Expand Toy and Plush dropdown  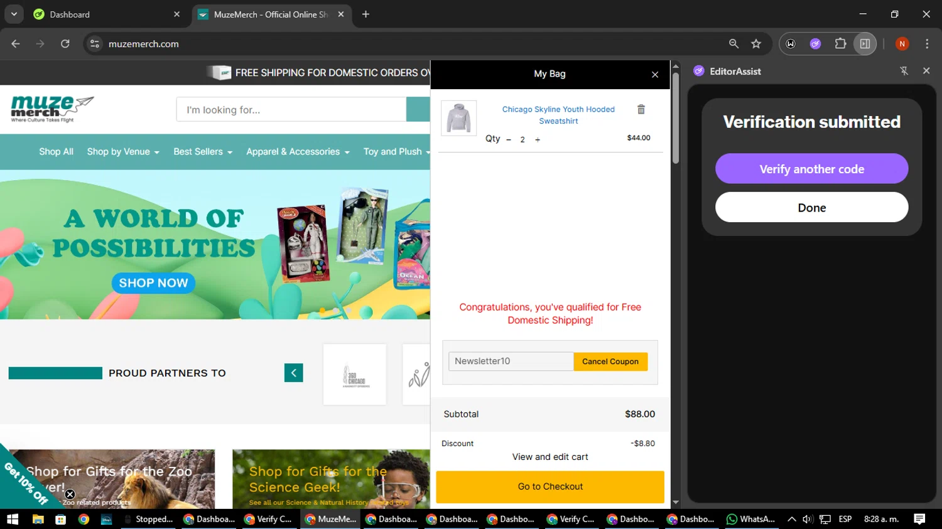(396, 152)
